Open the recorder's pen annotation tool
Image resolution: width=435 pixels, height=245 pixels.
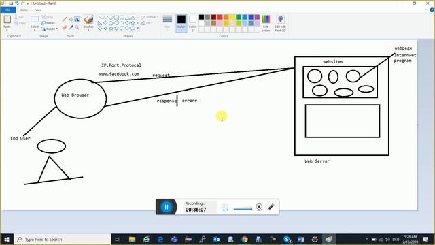[x=271, y=207]
